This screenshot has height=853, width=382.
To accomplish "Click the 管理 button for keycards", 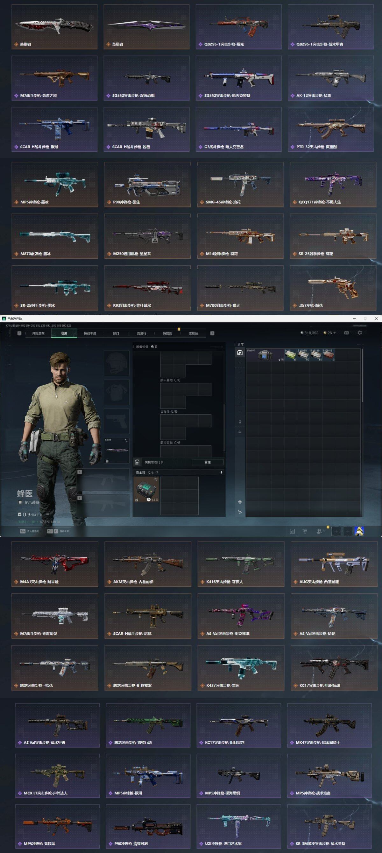I will [x=208, y=462].
